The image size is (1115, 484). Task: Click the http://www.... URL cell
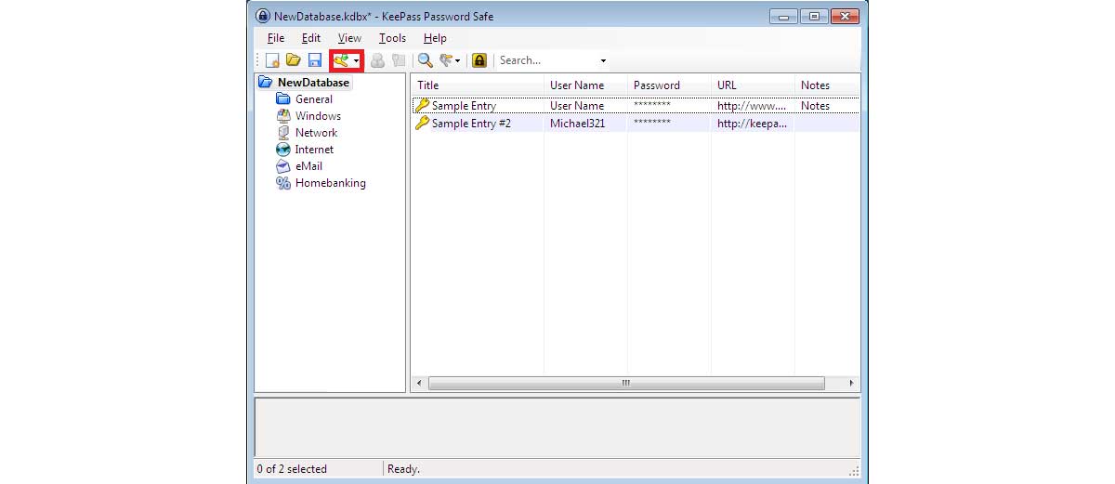pyautogui.click(x=752, y=106)
